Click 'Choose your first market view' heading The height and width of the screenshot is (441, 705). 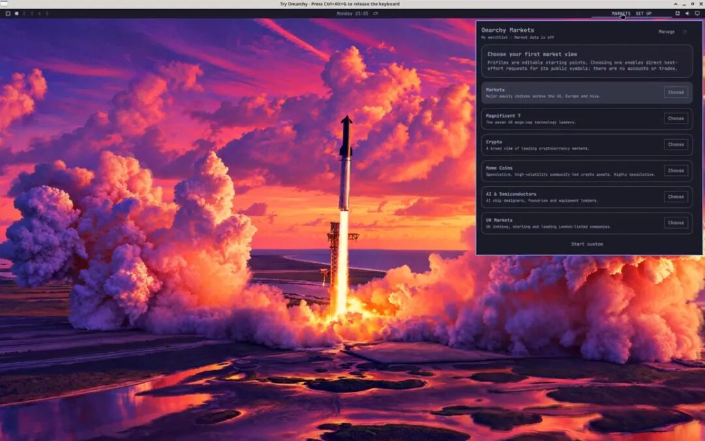[x=532, y=54]
